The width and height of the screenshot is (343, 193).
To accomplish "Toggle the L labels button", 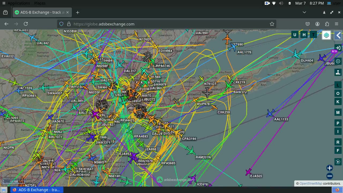I will (338, 85).
